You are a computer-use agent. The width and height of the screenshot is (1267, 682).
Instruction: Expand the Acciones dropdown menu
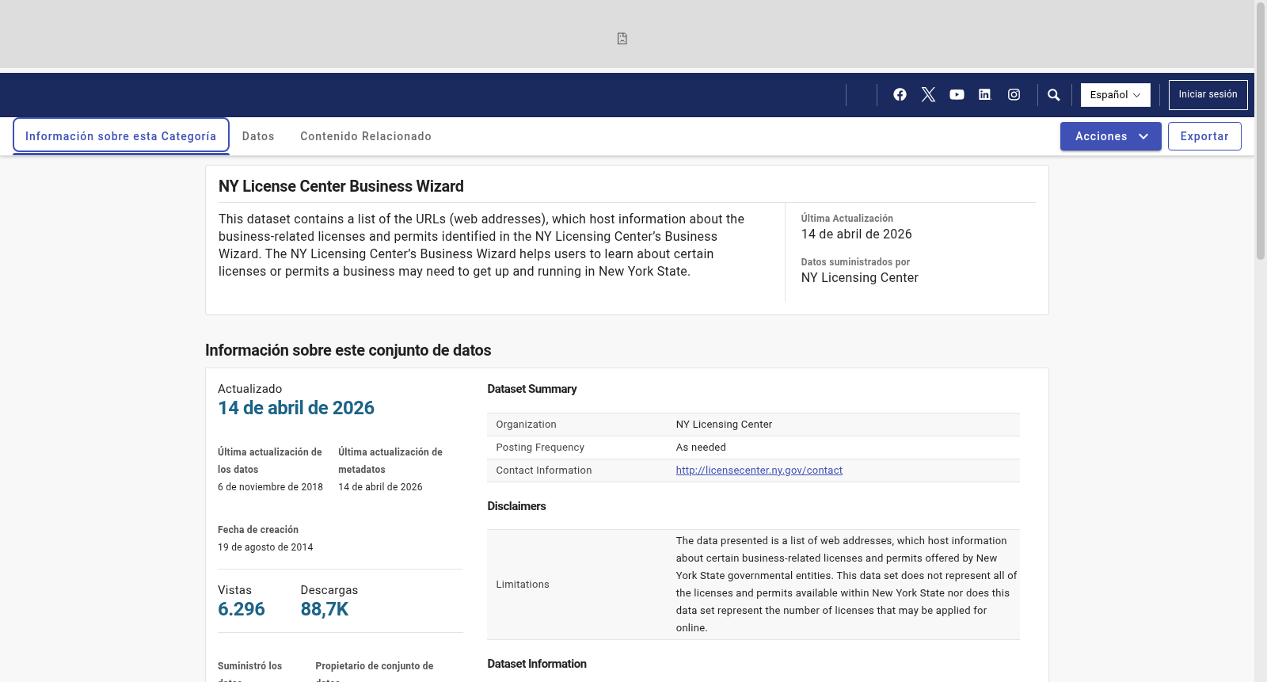1110,136
